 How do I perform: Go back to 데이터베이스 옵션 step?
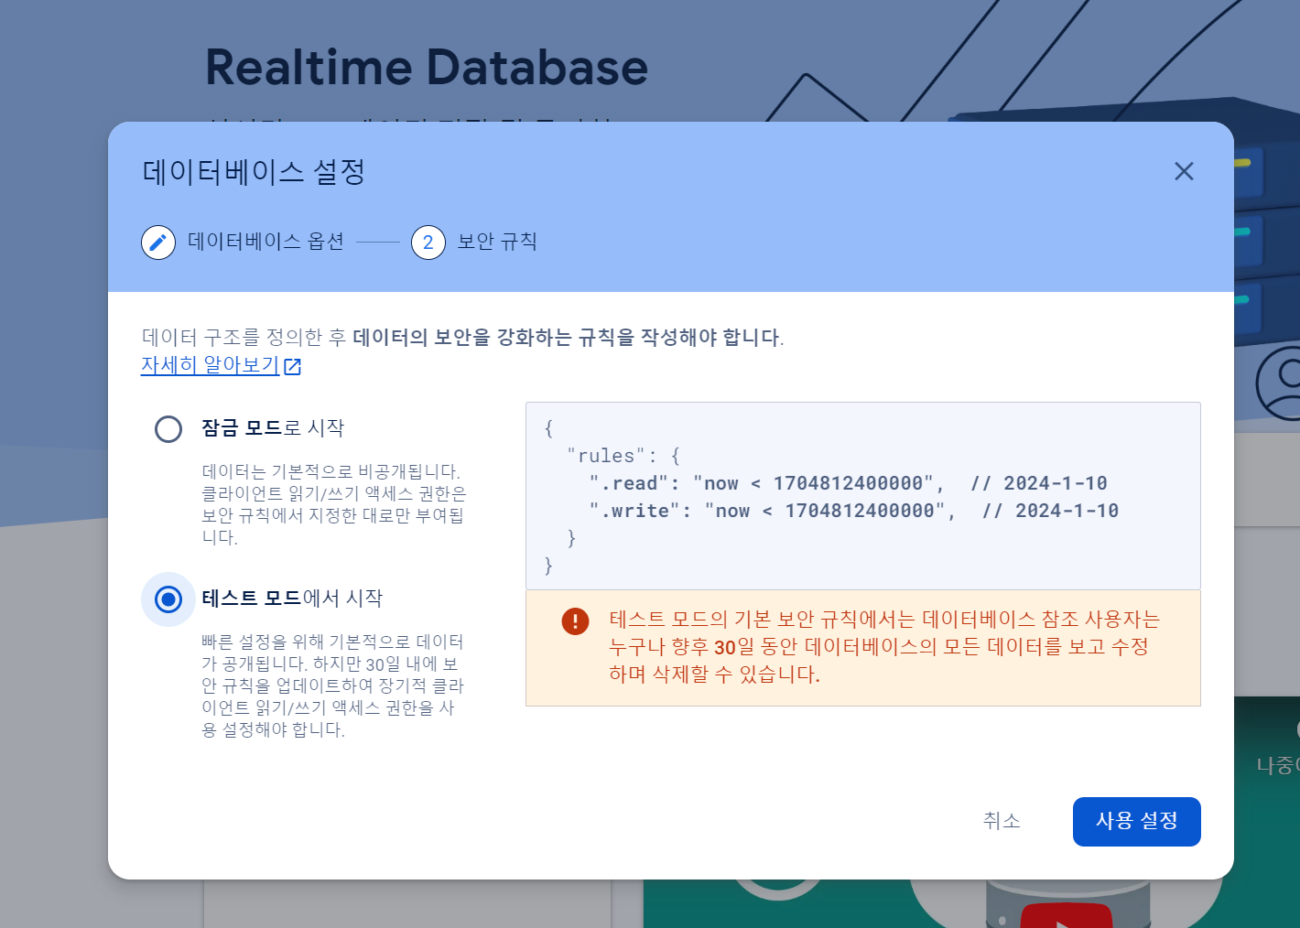265,242
